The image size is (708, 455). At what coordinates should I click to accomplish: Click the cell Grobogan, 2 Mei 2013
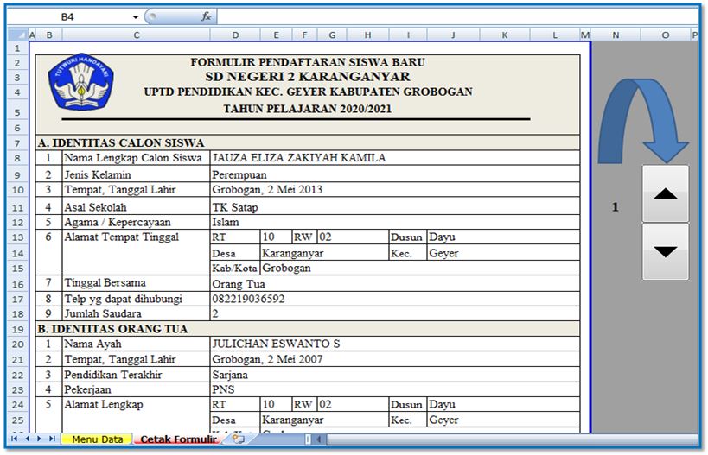pyautogui.click(x=395, y=189)
